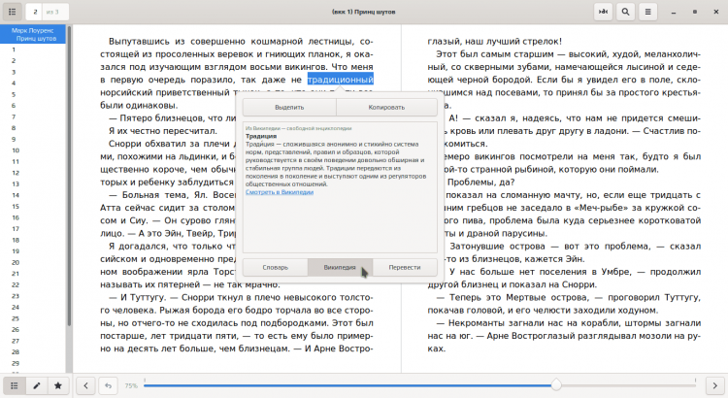Image resolution: width=728 pixels, height=398 pixels.
Task: Click the page number input field
Action: click(x=34, y=12)
